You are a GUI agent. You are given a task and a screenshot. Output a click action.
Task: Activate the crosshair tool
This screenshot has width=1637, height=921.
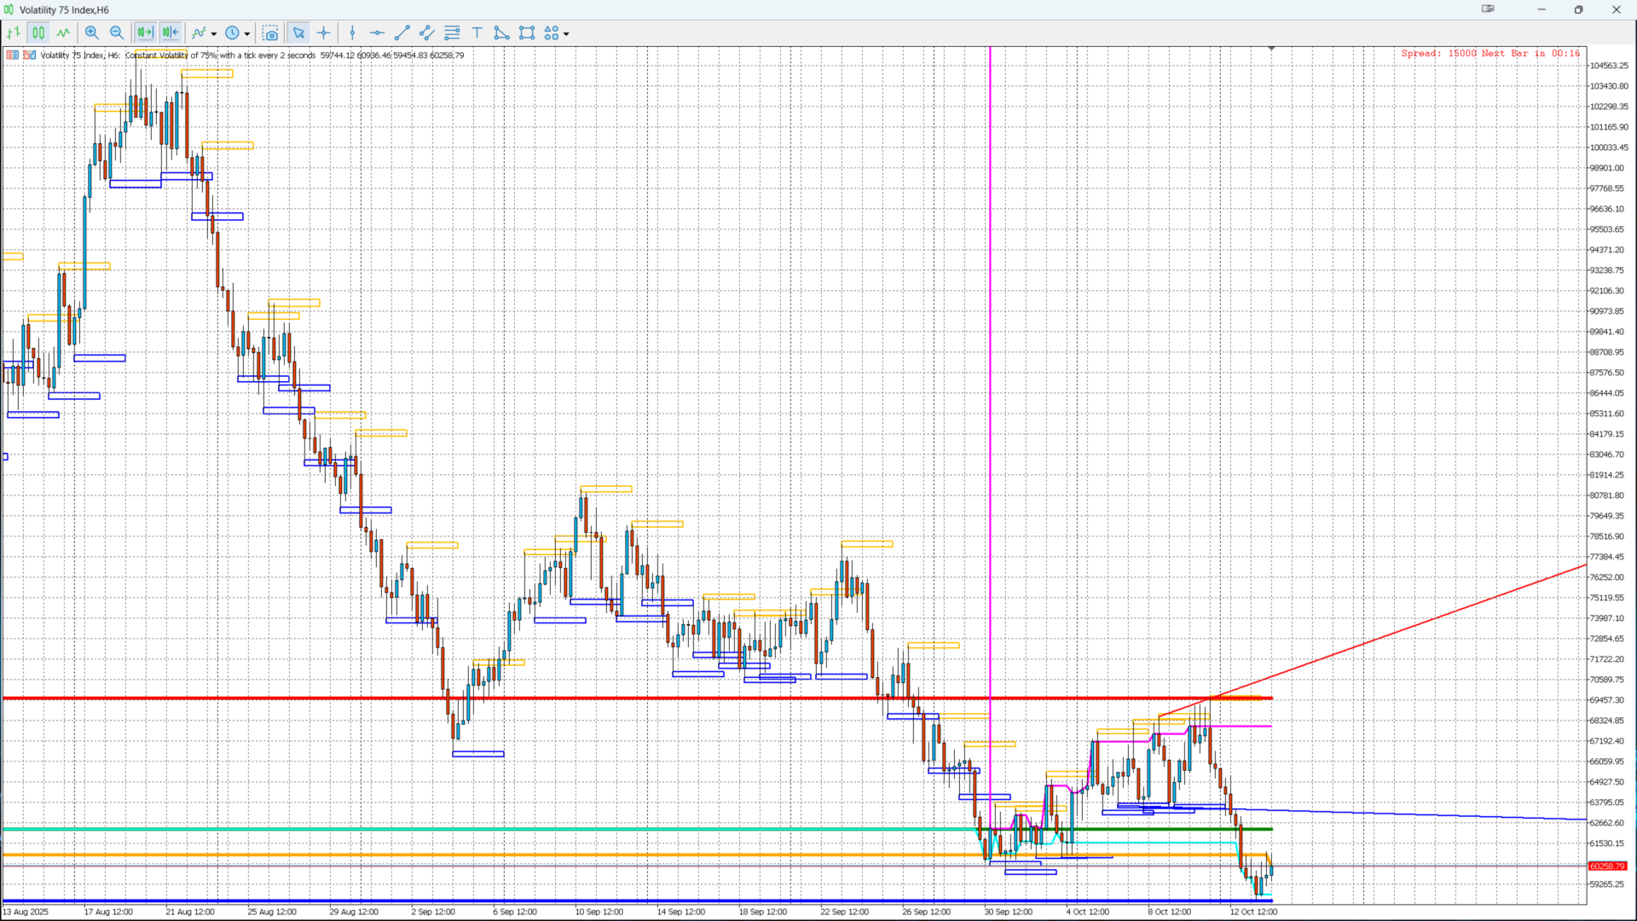click(x=324, y=32)
